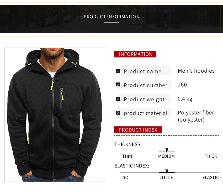
Task: Select the red INFORMATION header tab
Action: 135,54
